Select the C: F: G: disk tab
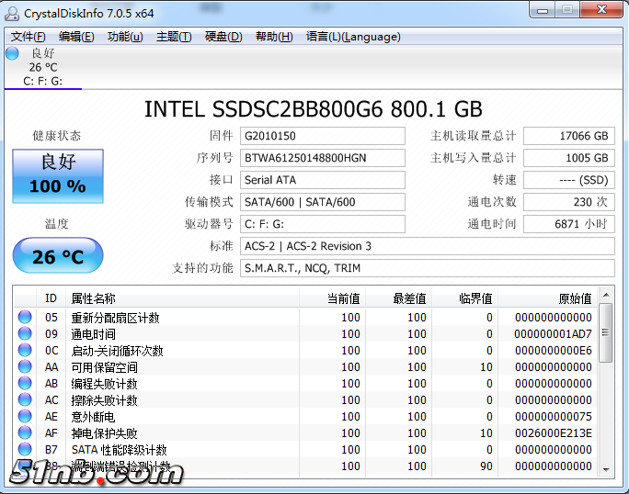The image size is (629, 494). pos(43,67)
